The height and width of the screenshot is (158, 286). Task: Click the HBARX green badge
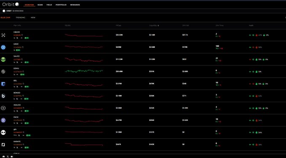27,38
